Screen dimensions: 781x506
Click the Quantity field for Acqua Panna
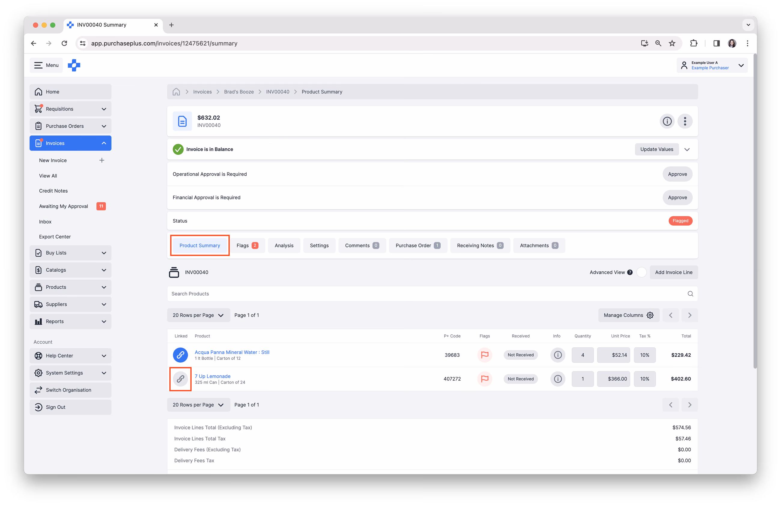coord(582,355)
